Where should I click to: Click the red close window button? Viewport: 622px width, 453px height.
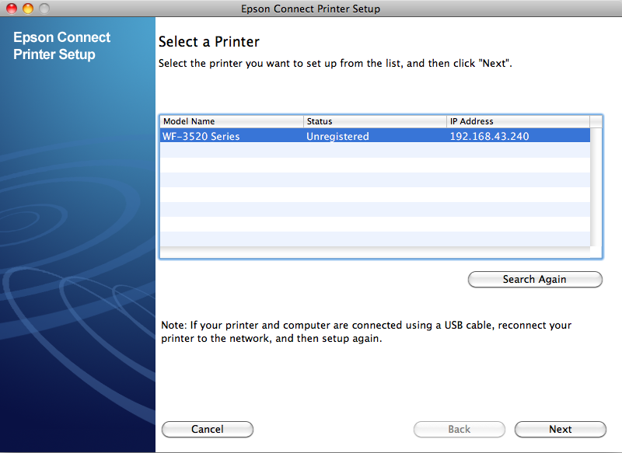(12, 9)
